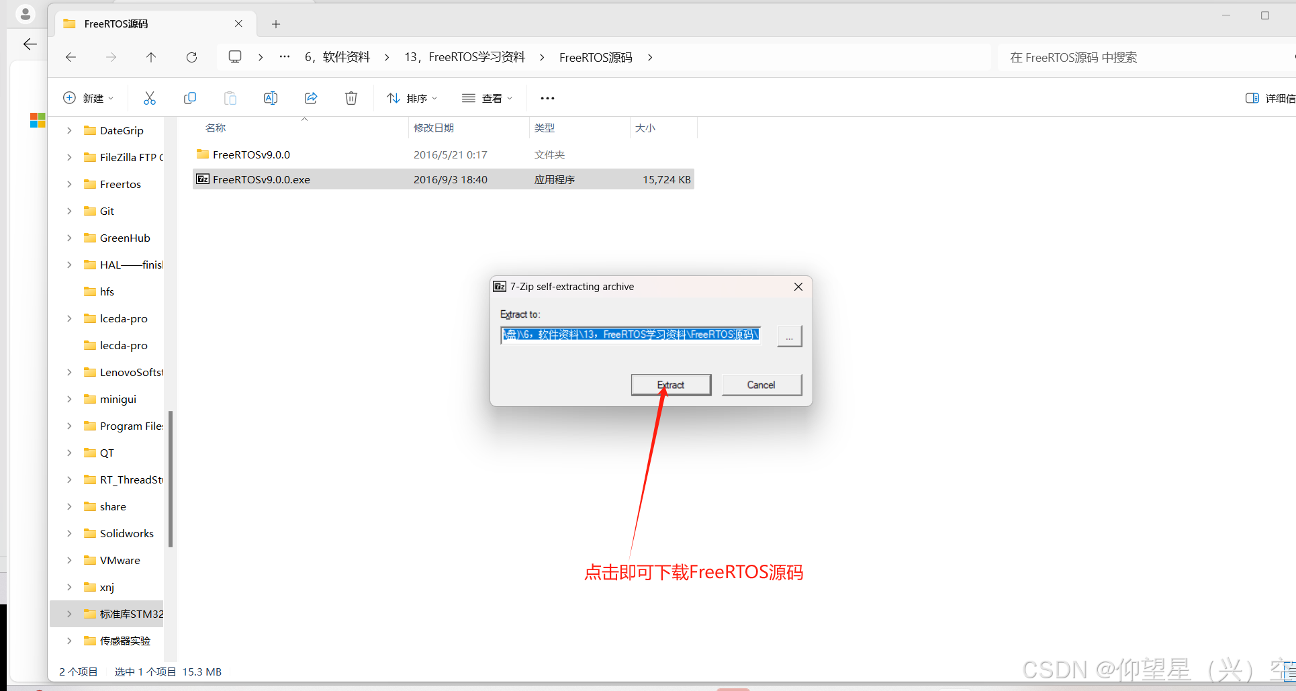Add a new Explorer tab
1296x691 pixels.
(x=276, y=24)
